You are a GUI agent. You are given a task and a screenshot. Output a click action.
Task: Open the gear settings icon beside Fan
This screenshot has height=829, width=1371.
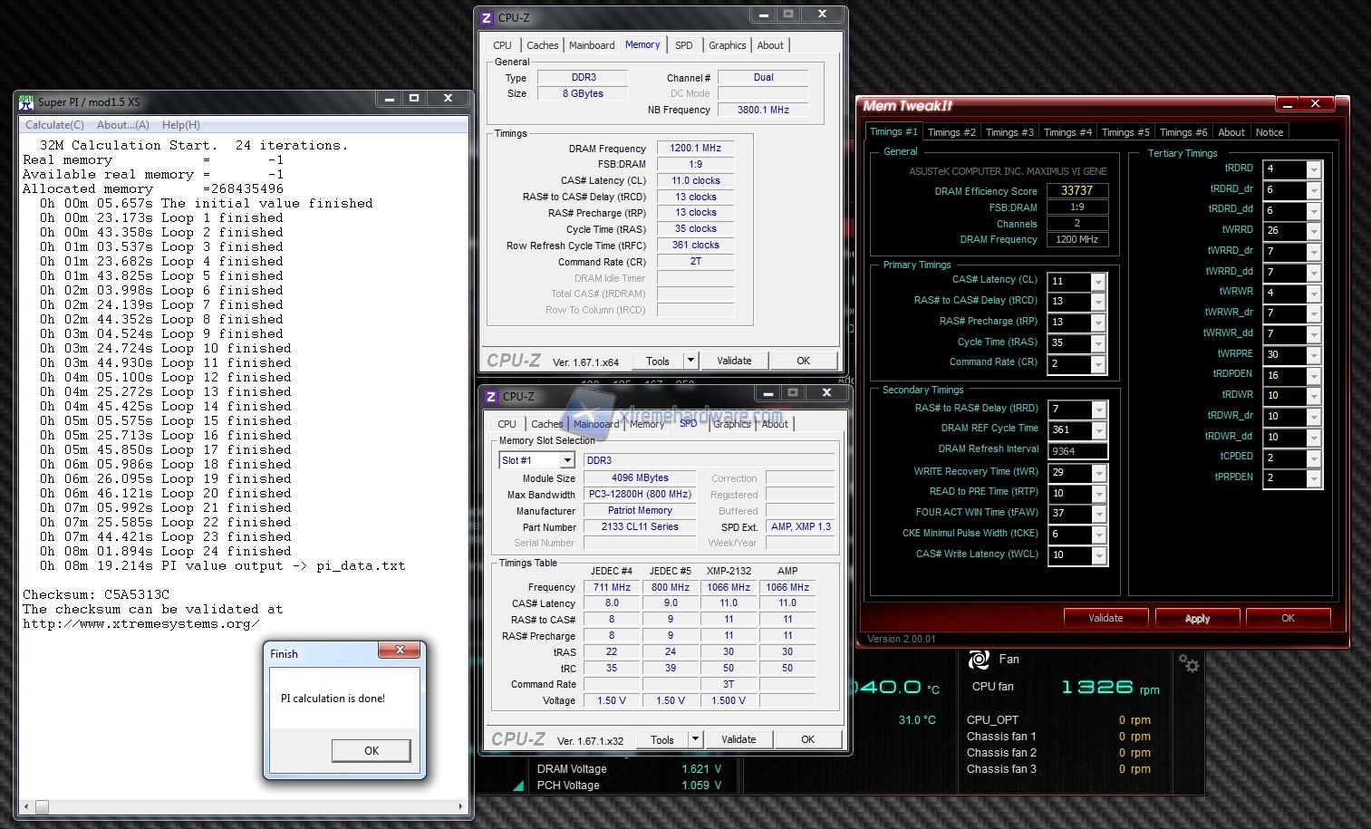1188,664
